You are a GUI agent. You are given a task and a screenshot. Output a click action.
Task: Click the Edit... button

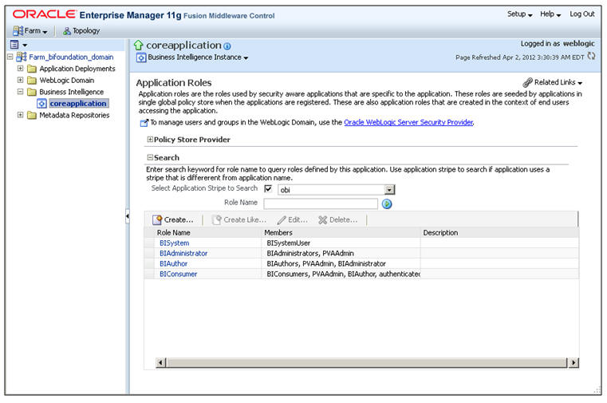pyautogui.click(x=293, y=220)
